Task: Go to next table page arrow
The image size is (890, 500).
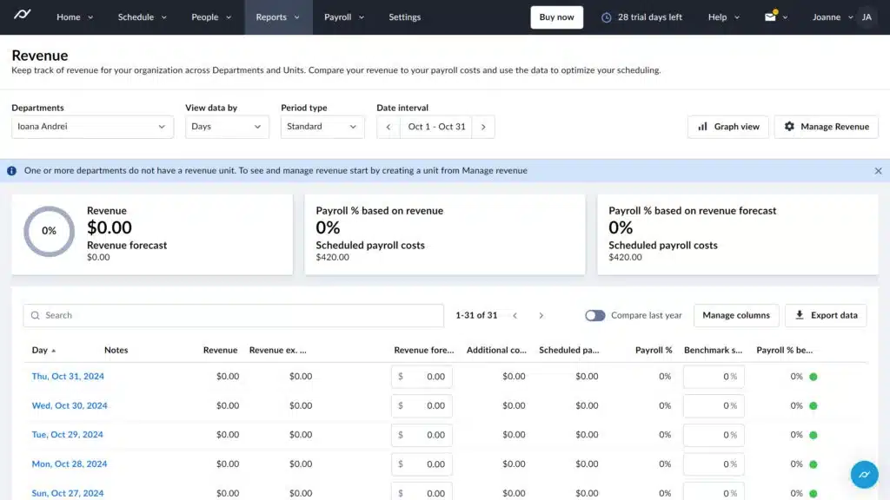Action: (541, 315)
